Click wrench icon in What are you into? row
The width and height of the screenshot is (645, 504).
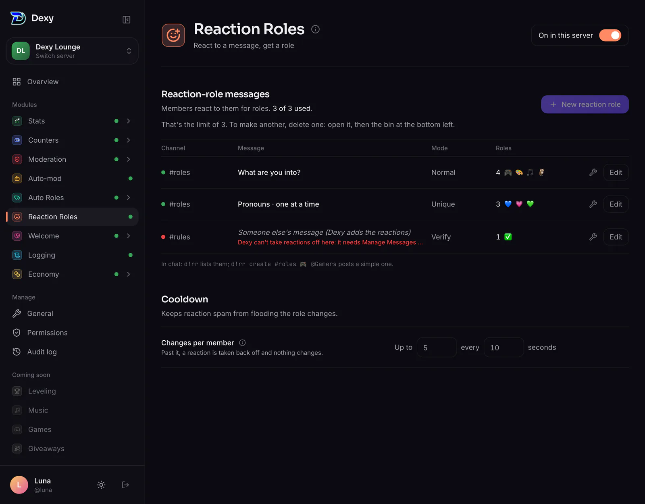(x=593, y=173)
